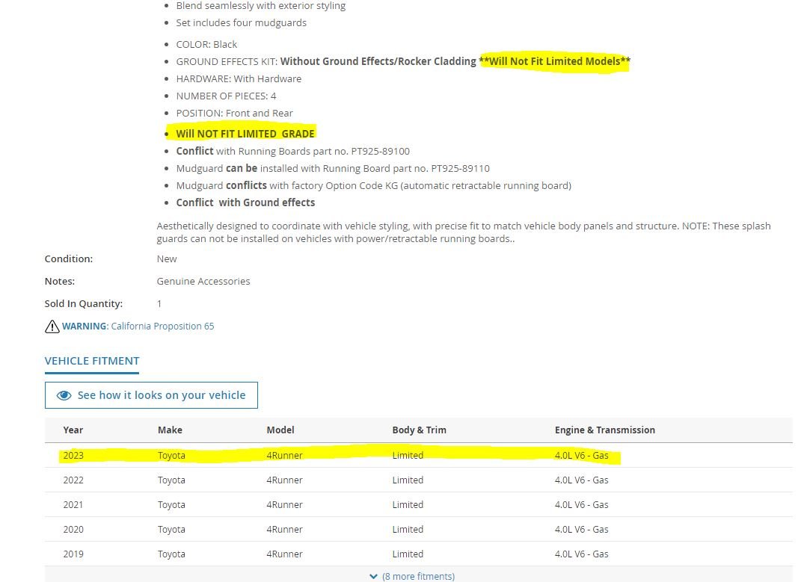Click the Genuine Accessories note
The height and width of the screenshot is (582, 804).
203,281
